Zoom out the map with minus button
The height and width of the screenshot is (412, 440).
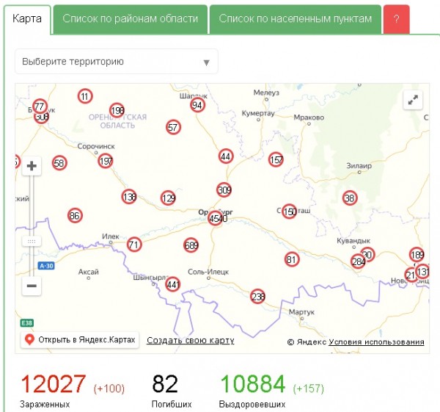pos(32,286)
